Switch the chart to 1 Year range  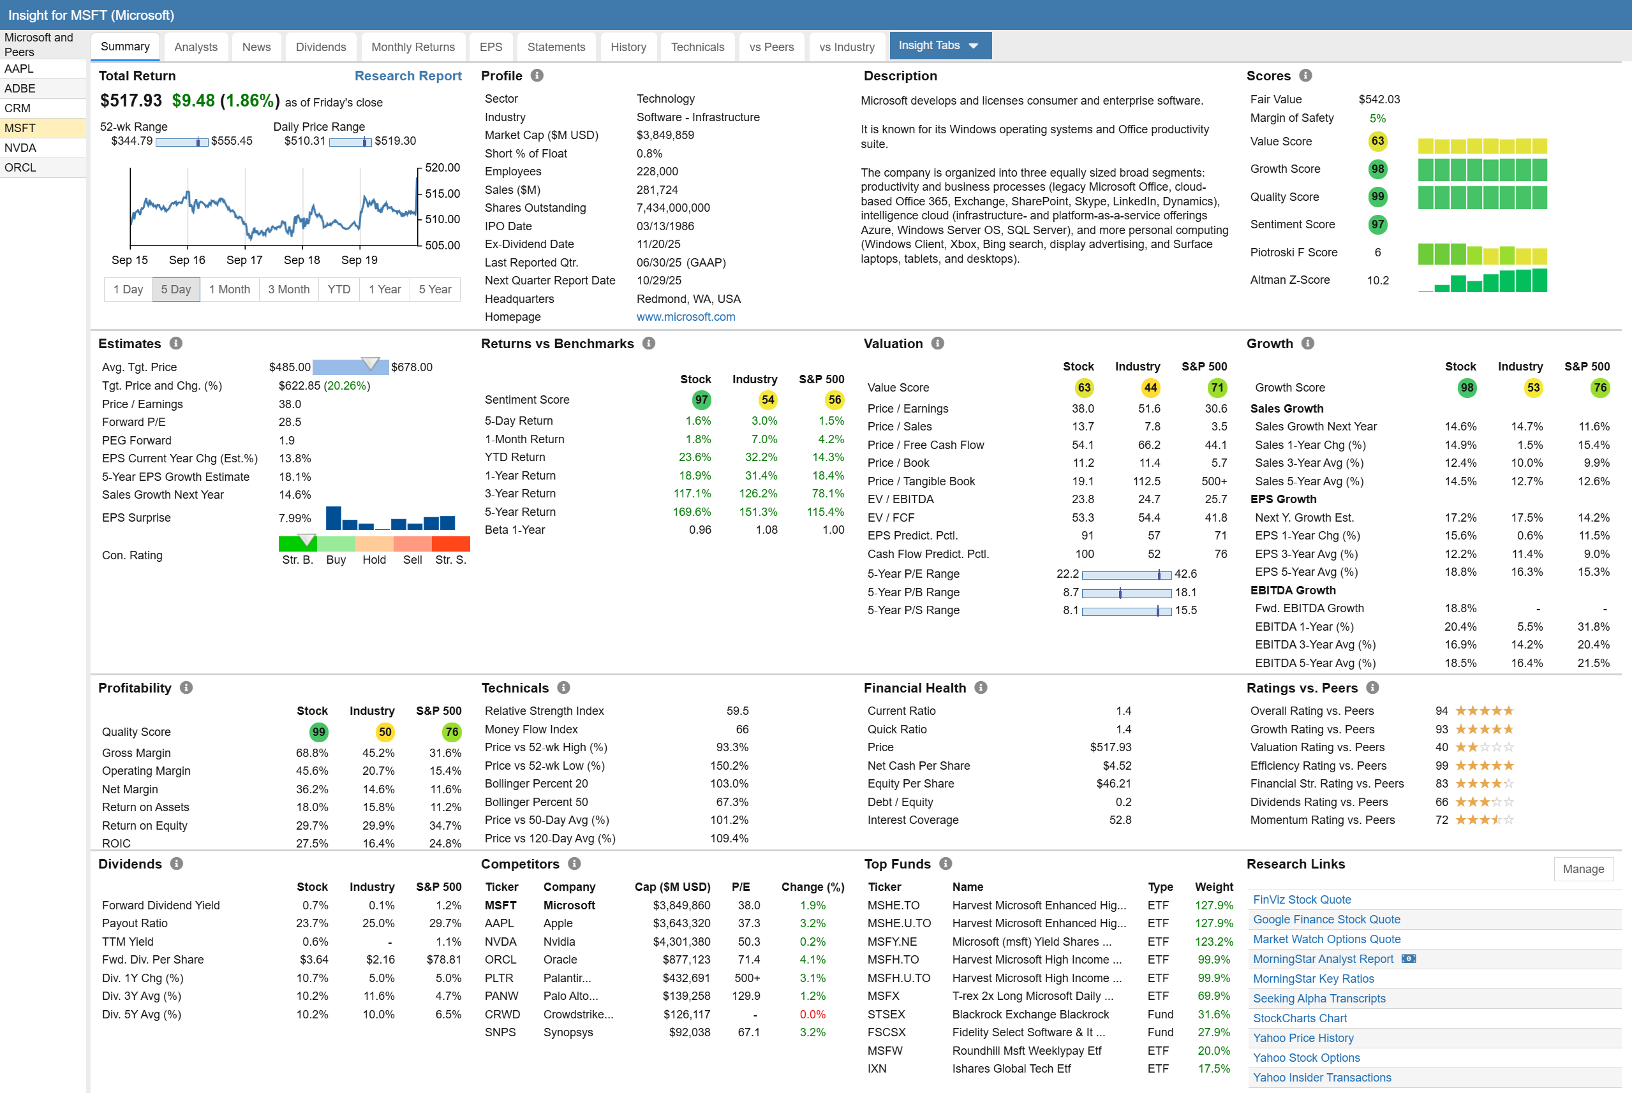point(385,290)
